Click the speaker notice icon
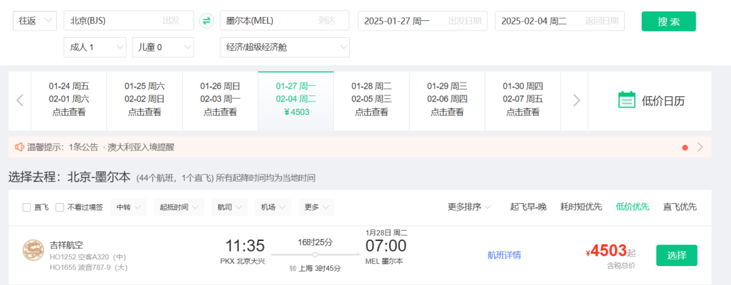 pyautogui.click(x=20, y=147)
